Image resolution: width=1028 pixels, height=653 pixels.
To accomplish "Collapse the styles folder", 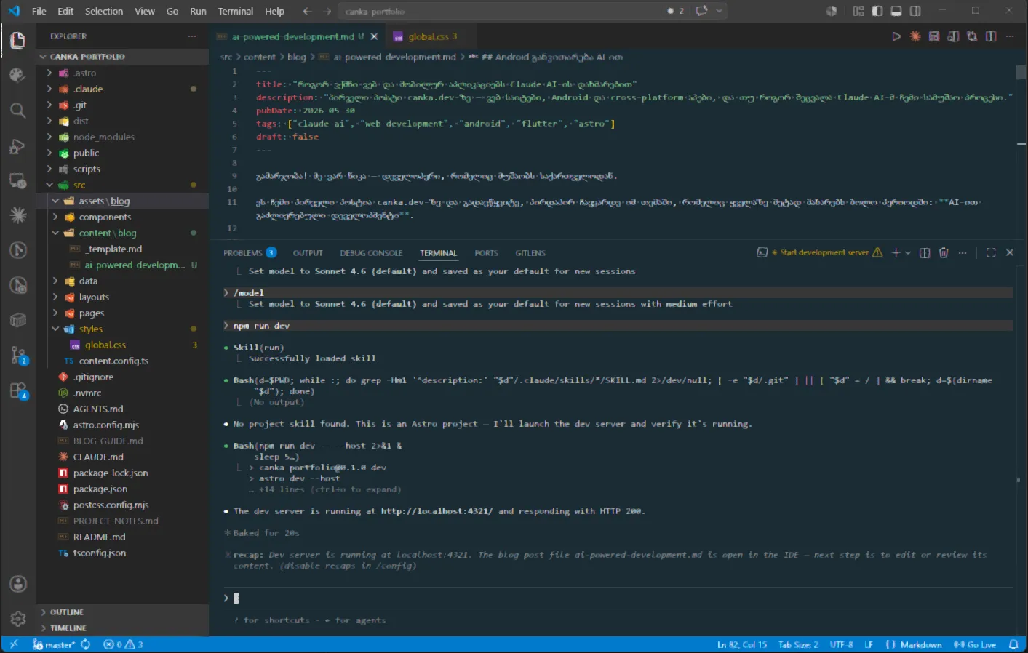I will 122,329.
